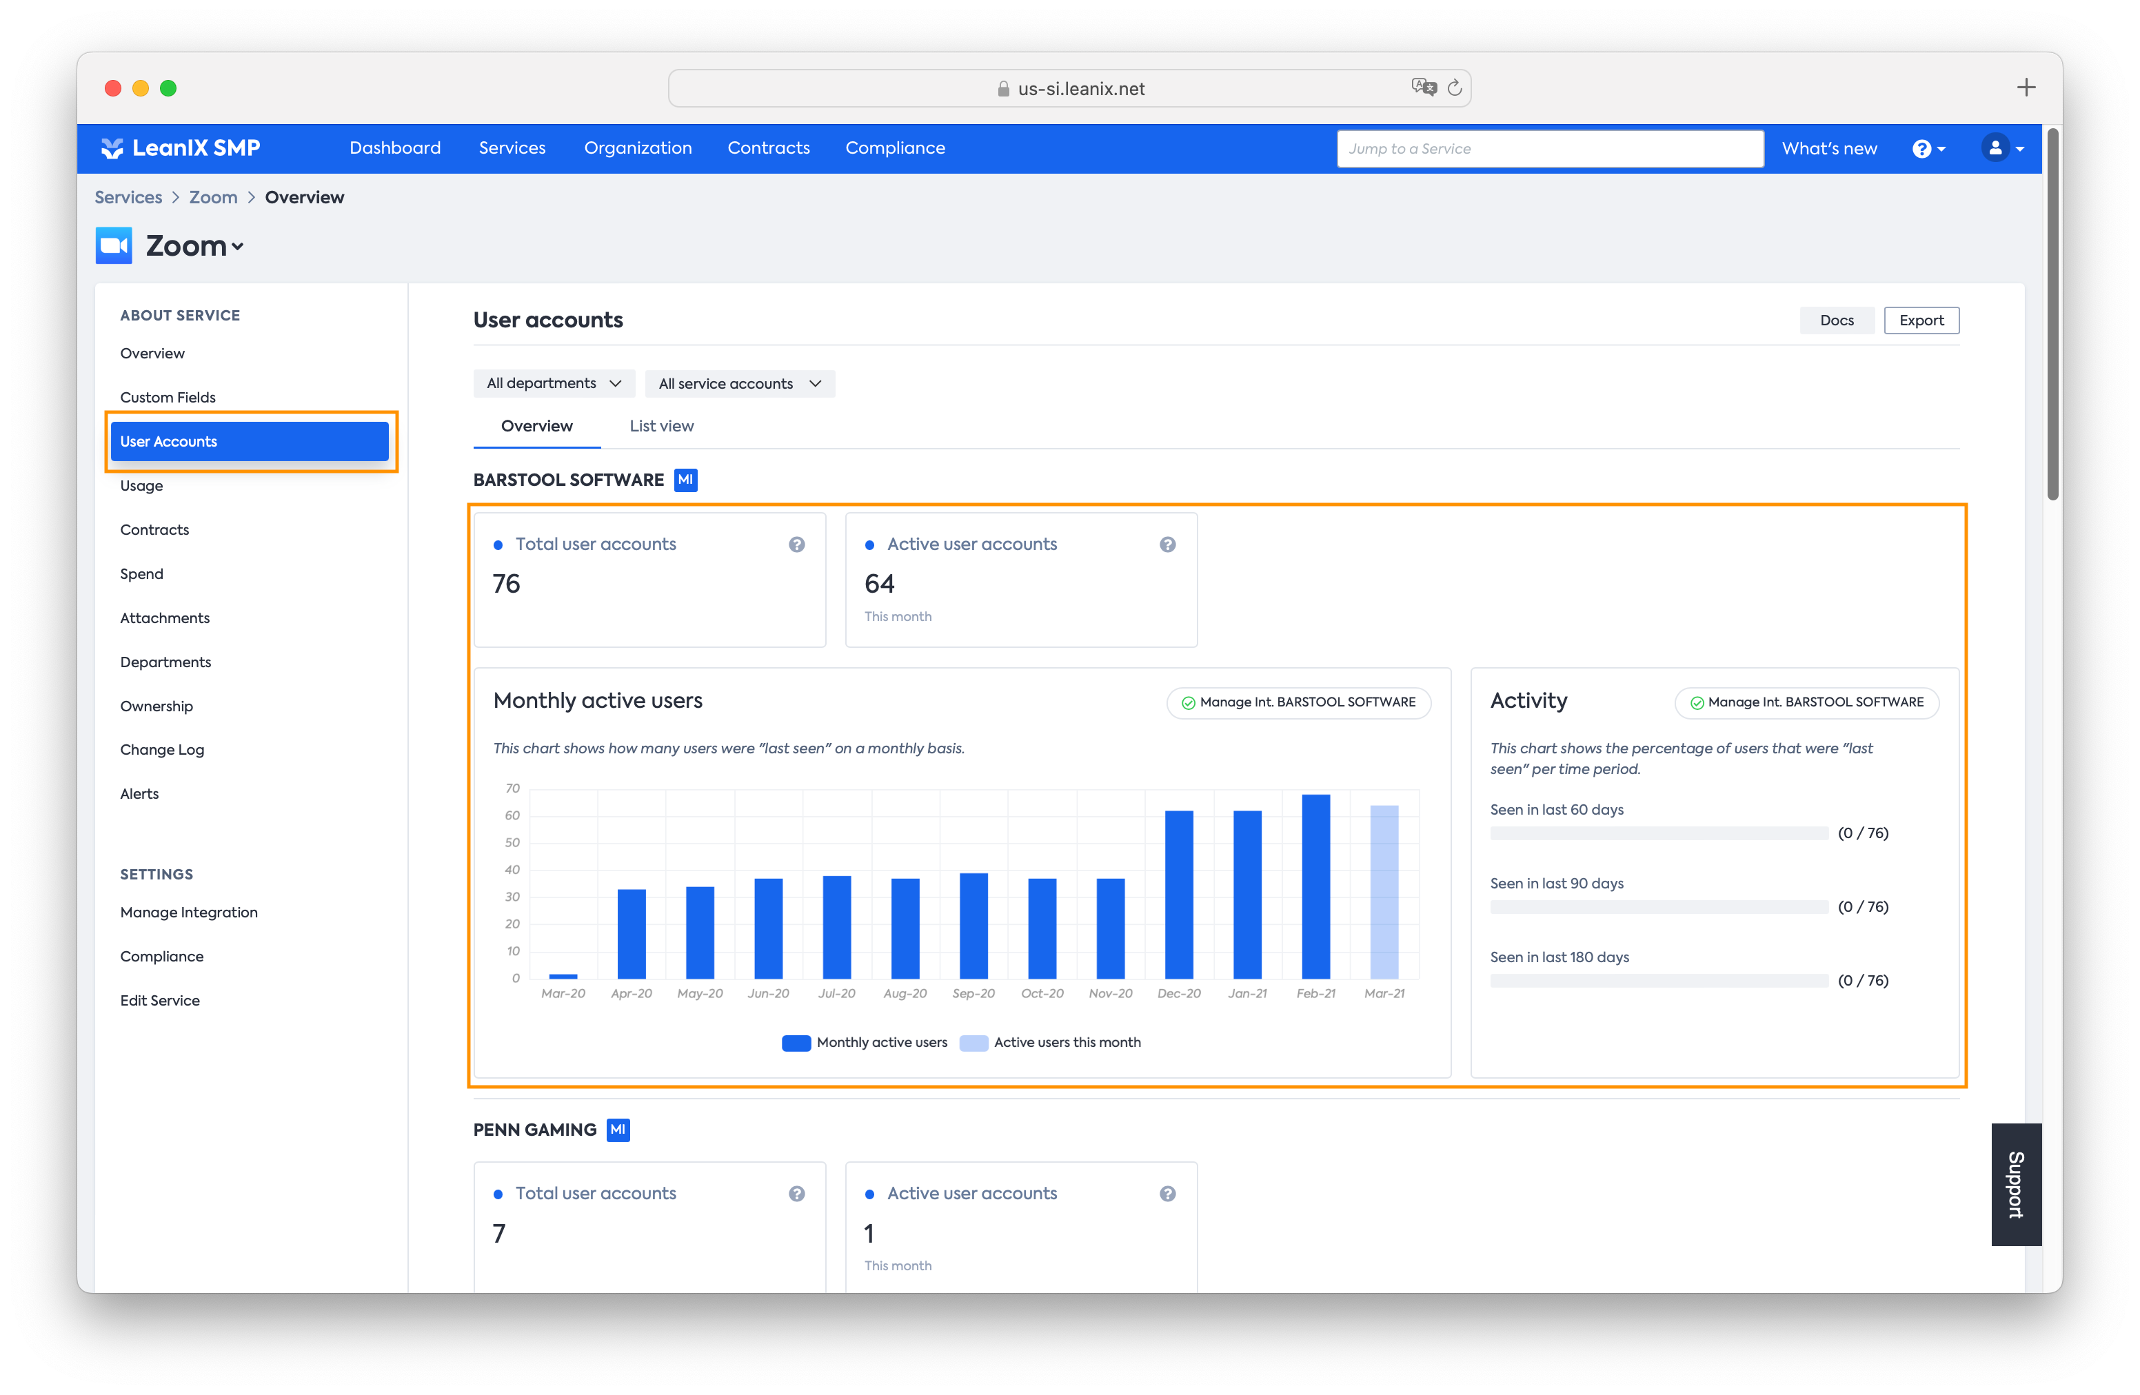Open the Organization nav item
The height and width of the screenshot is (1395, 2140).
point(638,148)
